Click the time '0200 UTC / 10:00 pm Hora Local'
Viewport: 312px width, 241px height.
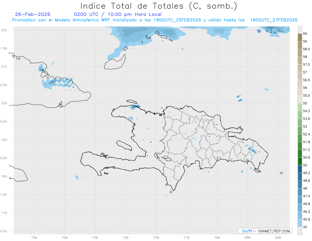click(118, 14)
